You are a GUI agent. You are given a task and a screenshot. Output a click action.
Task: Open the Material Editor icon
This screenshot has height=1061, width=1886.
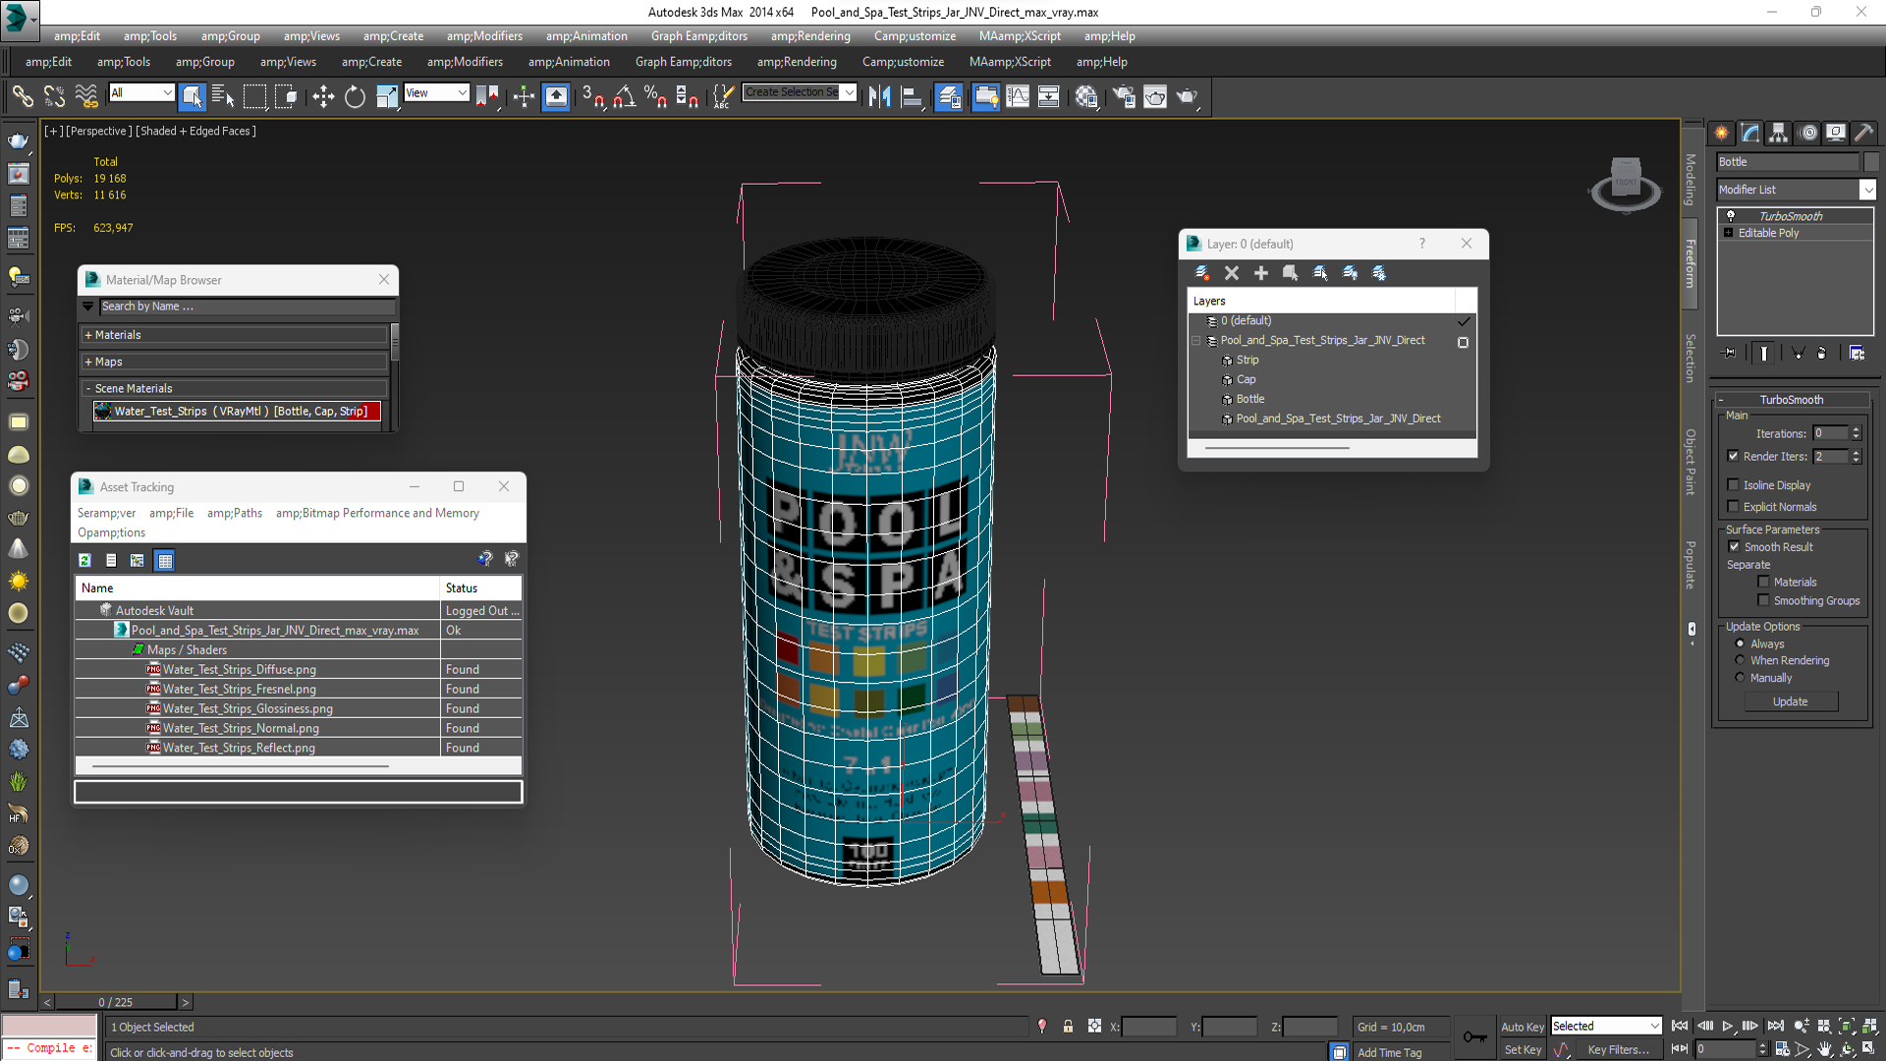click(1086, 96)
